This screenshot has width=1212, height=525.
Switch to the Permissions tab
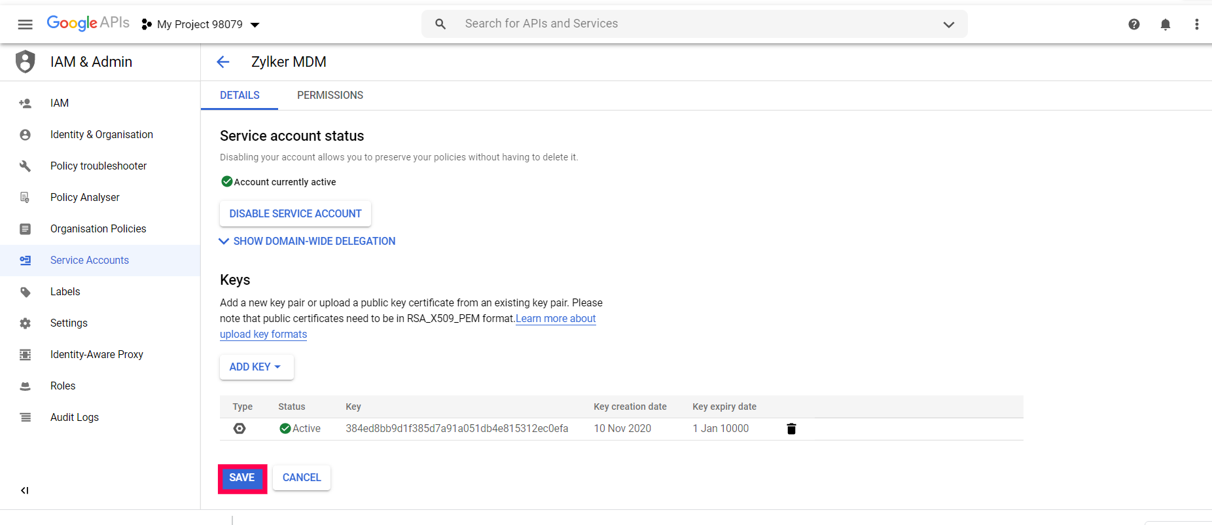click(330, 96)
